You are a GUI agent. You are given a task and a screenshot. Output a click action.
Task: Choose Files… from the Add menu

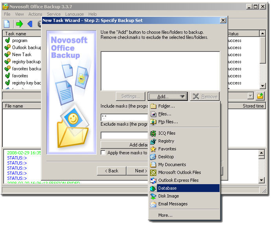click(184, 114)
